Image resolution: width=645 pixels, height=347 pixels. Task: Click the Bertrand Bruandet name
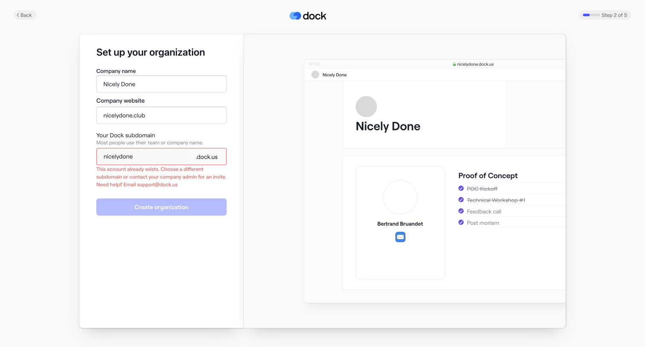tap(400, 224)
